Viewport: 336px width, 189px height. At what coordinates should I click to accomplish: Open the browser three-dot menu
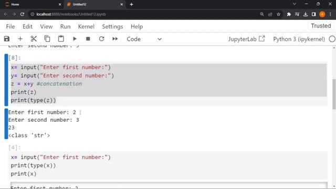[x=330, y=14]
